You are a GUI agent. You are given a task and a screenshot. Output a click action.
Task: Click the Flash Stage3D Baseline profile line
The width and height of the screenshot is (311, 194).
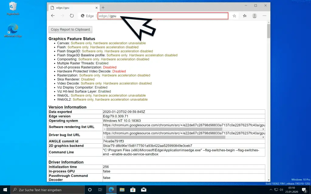(117, 55)
